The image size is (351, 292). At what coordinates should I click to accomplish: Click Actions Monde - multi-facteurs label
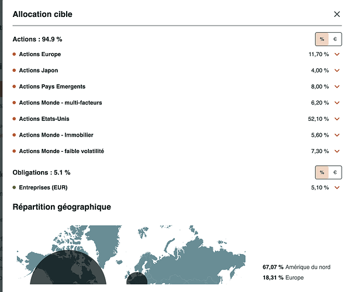(x=60, y=103)
